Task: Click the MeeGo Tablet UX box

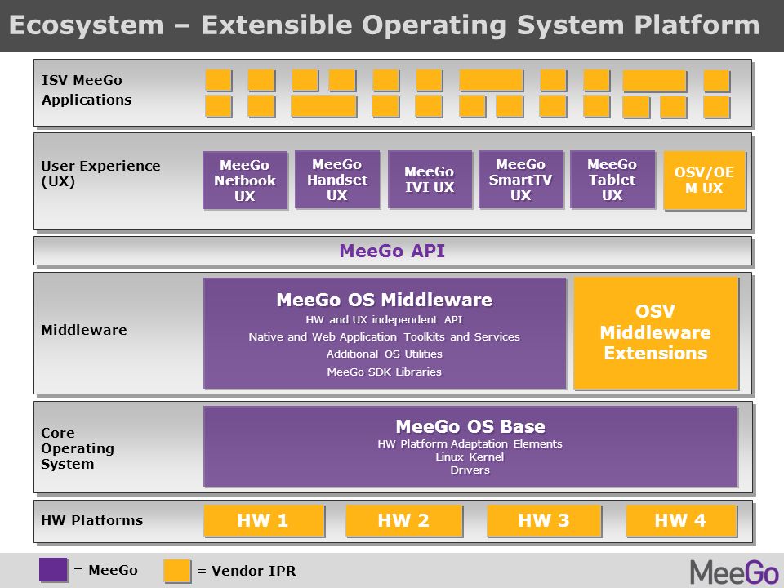Action: [612, 180]
